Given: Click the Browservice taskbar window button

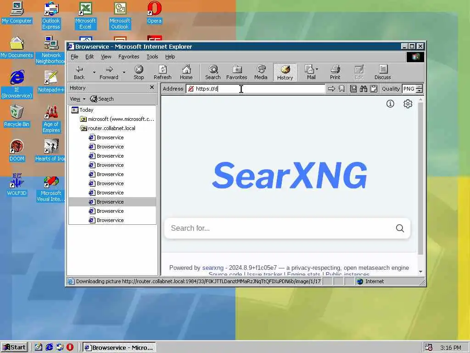Looking at the screenshot, I should (119, 347).
